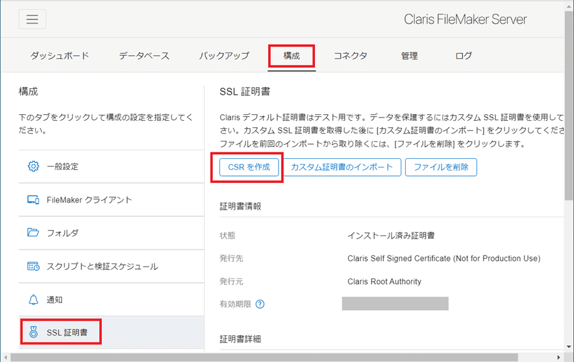Click the 発行先 label
This screenshot has width=574, height=362.
[x=231, y=258]
